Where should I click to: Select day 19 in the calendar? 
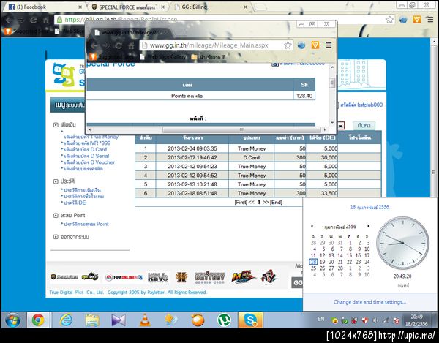(322, 262)
